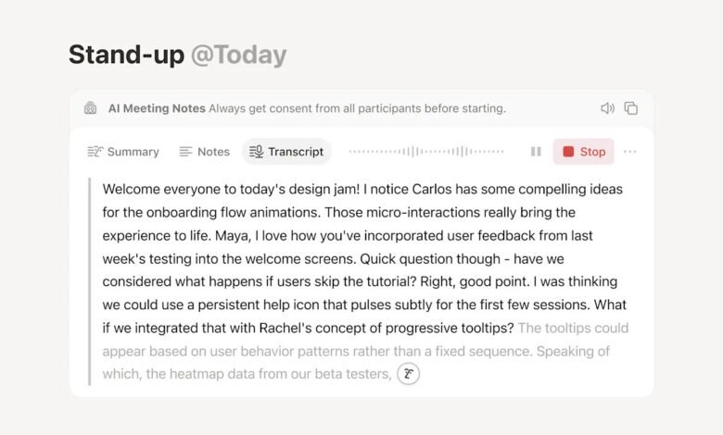Image resolution: width=723 pixels, height=435 pixels.
Task: Click the @Today date mention
Action: [238, 55]
